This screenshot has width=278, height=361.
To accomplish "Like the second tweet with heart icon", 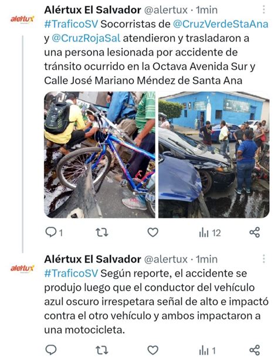I will point(152,350).
